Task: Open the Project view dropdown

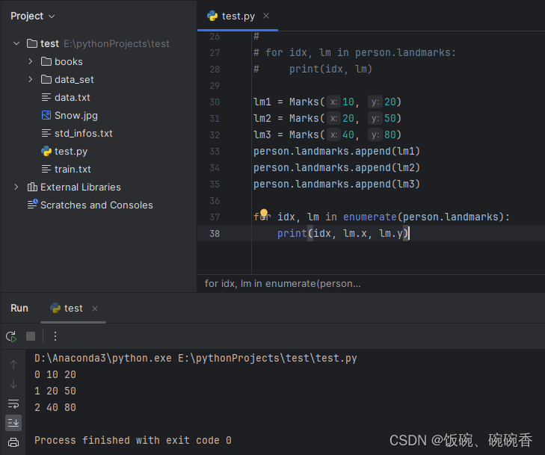Action: (32, 16)
